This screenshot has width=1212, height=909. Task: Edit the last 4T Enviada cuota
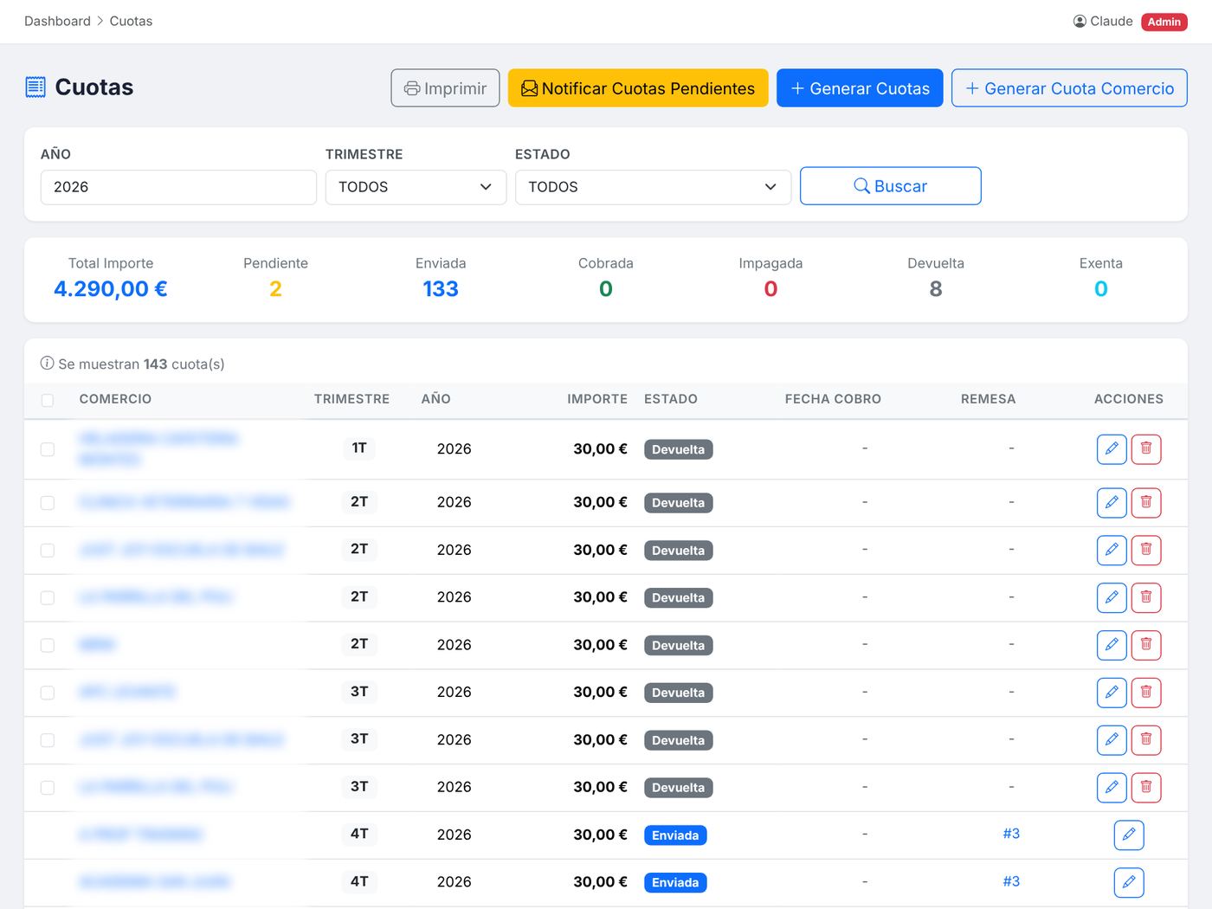(x=1129, y=883)
